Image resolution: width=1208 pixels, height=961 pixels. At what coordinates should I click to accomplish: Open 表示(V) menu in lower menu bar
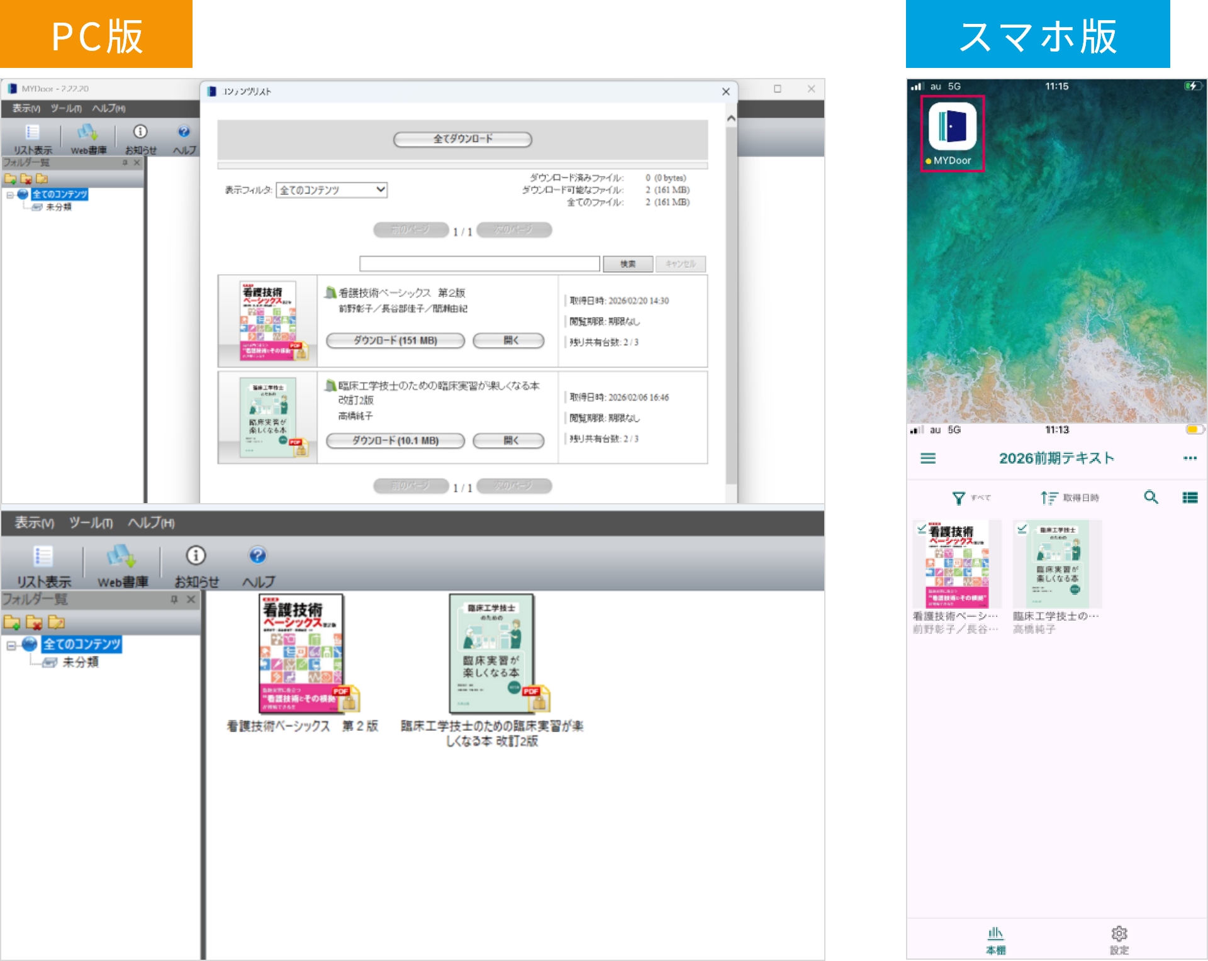pyautogui.click(x=34, y=523)
